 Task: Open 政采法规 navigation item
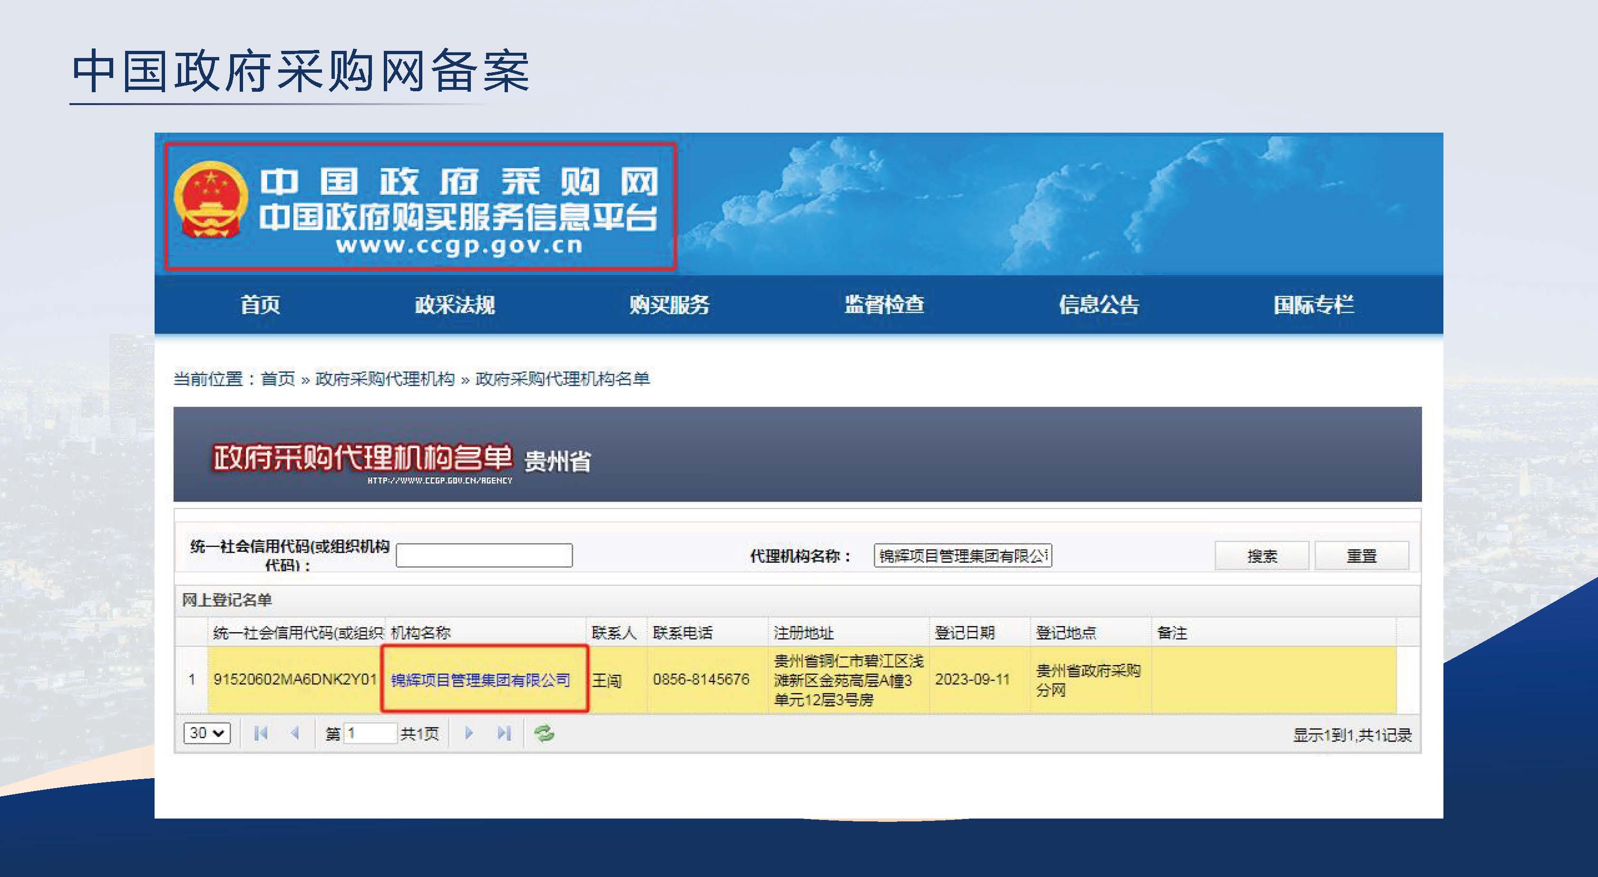click(455, 305)
